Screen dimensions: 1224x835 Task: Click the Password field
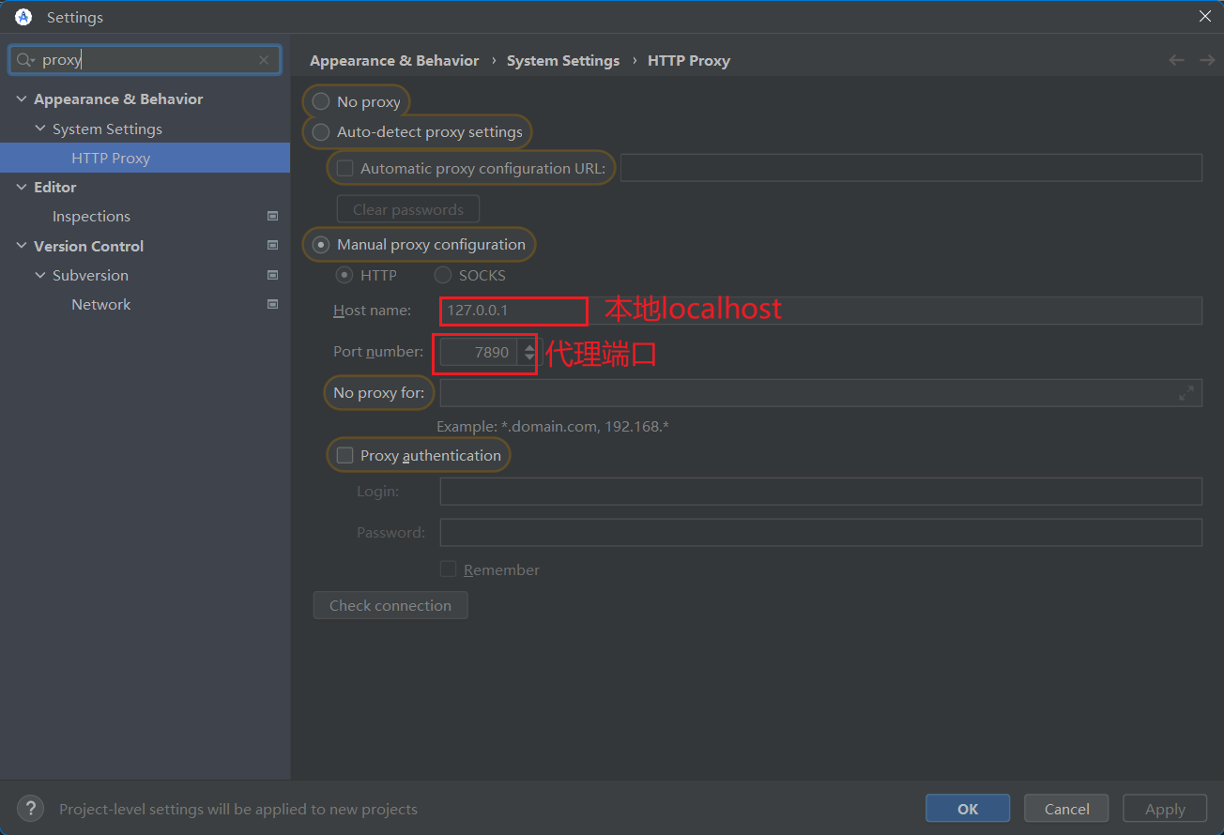(821, 533)
